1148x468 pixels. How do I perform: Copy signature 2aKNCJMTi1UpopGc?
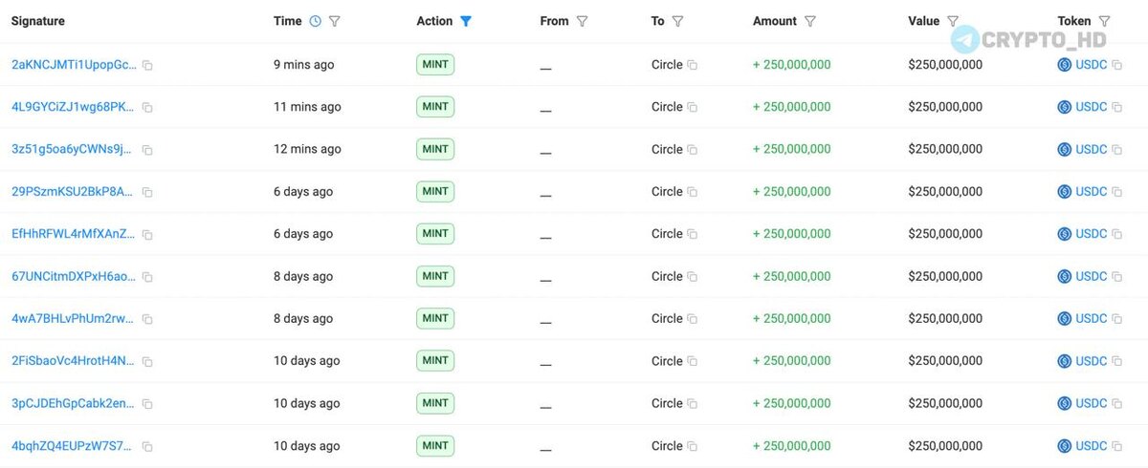click(147, 66)
